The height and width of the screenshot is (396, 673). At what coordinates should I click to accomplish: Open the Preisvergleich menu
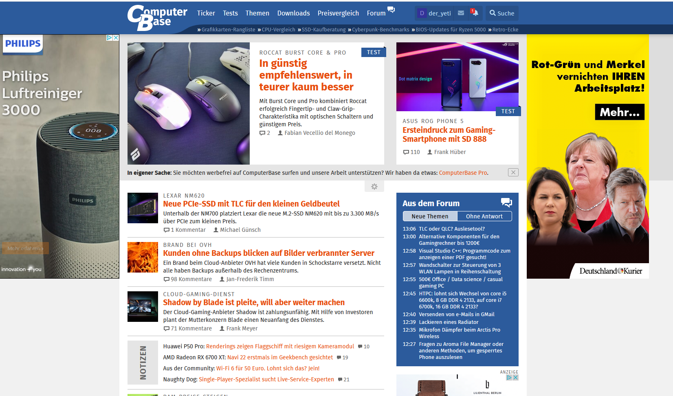point(338,13)
